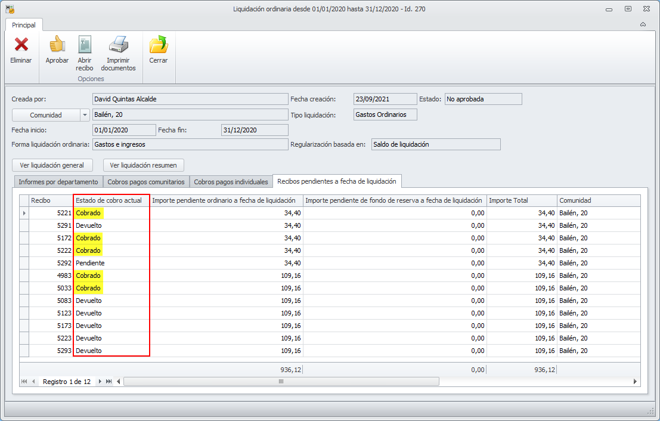Switch to Cobros pagos comunitarios tab
This screenshot has width=660, height=421.
pyautogui.click(x=146, y=182)
